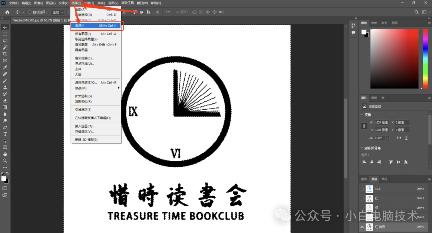The width and height of the screenshot is (432, 233).
Task: Select the Hand tool
Action: [x=5, y=154]
